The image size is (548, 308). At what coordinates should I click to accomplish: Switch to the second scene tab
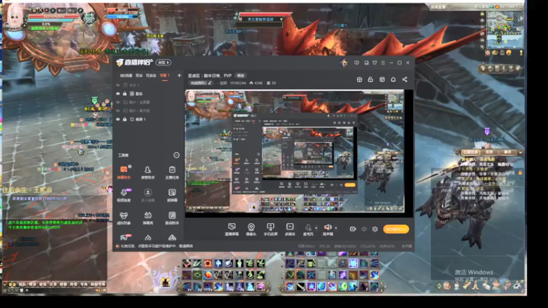coord(139,75)
